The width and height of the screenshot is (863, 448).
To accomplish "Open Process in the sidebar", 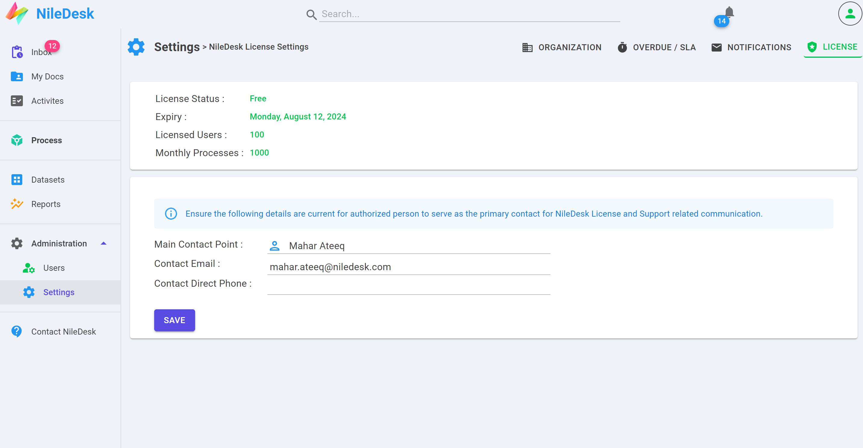I will pyautogui.click(x=60, y=140).
